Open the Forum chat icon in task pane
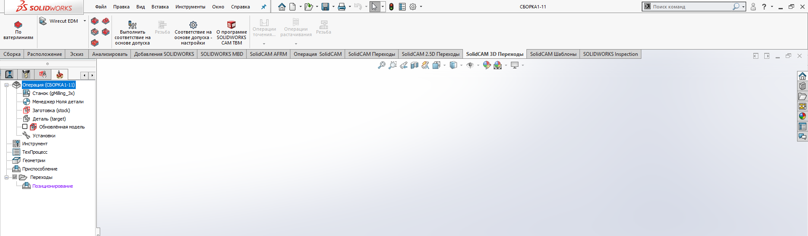Screen dimensions: 808x236 pyautogui.click(x=803, y=136)
